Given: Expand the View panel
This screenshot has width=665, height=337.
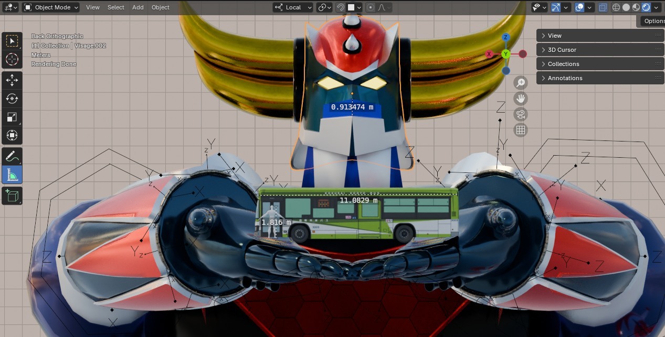Looking at the screenshot, I should pos(600,36).
